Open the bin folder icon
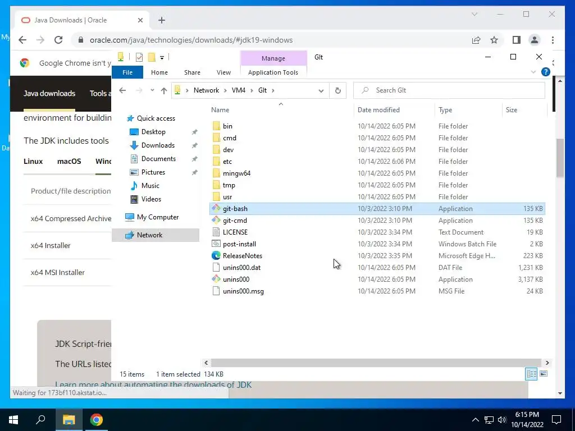The image size is (575, 431). tap(216, 126)
